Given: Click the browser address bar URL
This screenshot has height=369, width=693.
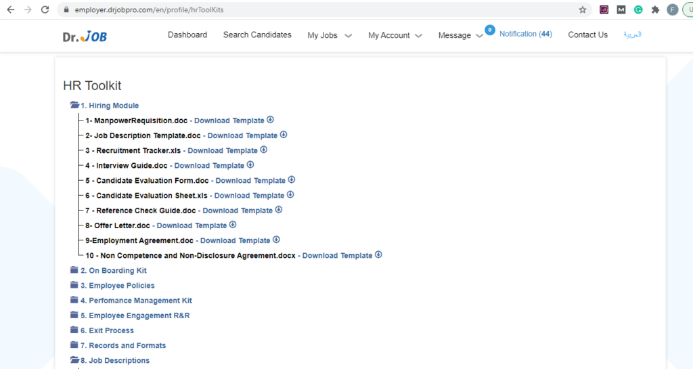Looking at the screenshot, I should (x=149, y=9).
